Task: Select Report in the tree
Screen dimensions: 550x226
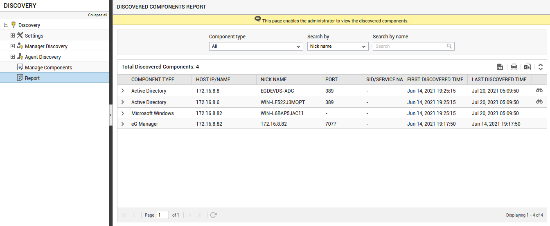Action: pos(32,78)
